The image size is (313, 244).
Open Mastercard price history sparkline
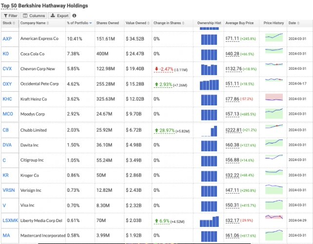point(274,235)
